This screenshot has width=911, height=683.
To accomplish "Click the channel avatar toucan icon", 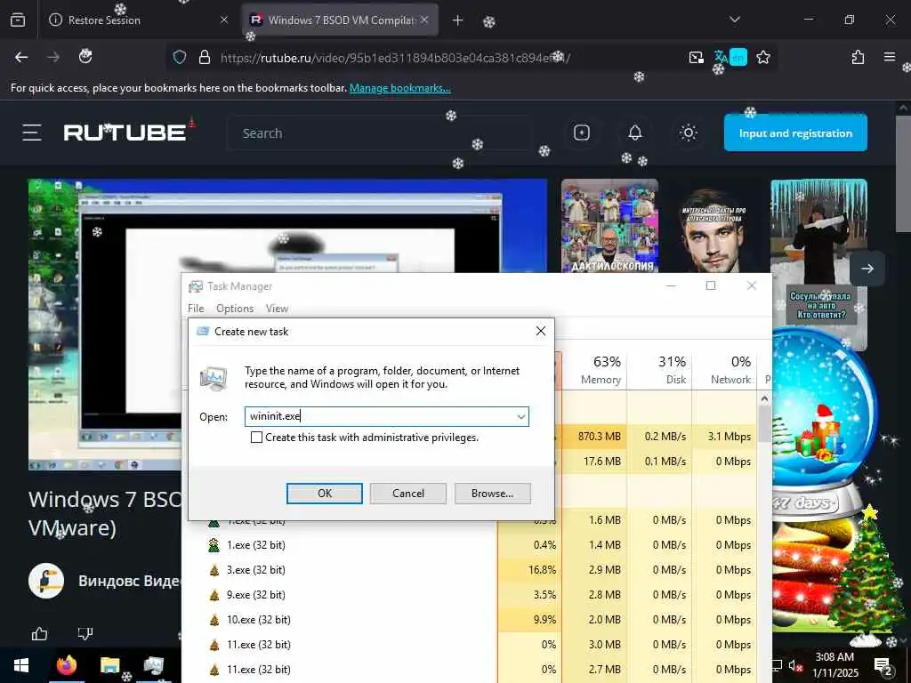I will click(46, 581).
